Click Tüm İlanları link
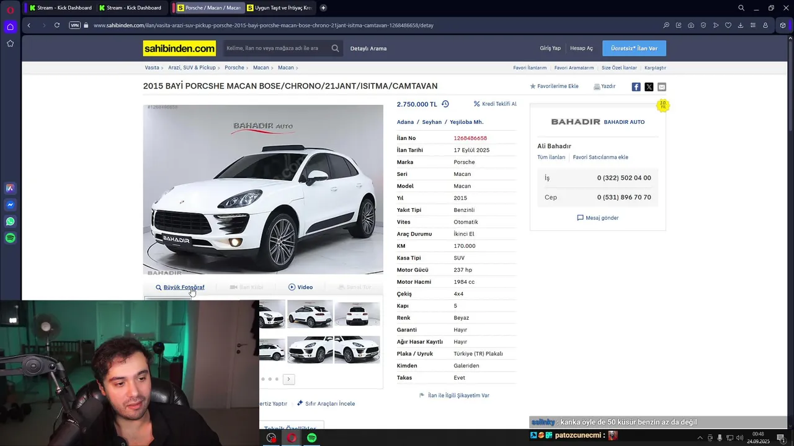This screenshot has width=794, height=446. (551, 157)
